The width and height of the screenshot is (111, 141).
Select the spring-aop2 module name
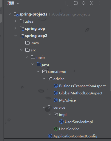(x=36, y=36)
